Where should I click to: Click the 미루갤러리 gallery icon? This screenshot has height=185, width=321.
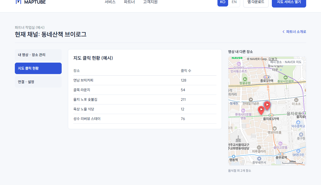(x=259, y=147)
